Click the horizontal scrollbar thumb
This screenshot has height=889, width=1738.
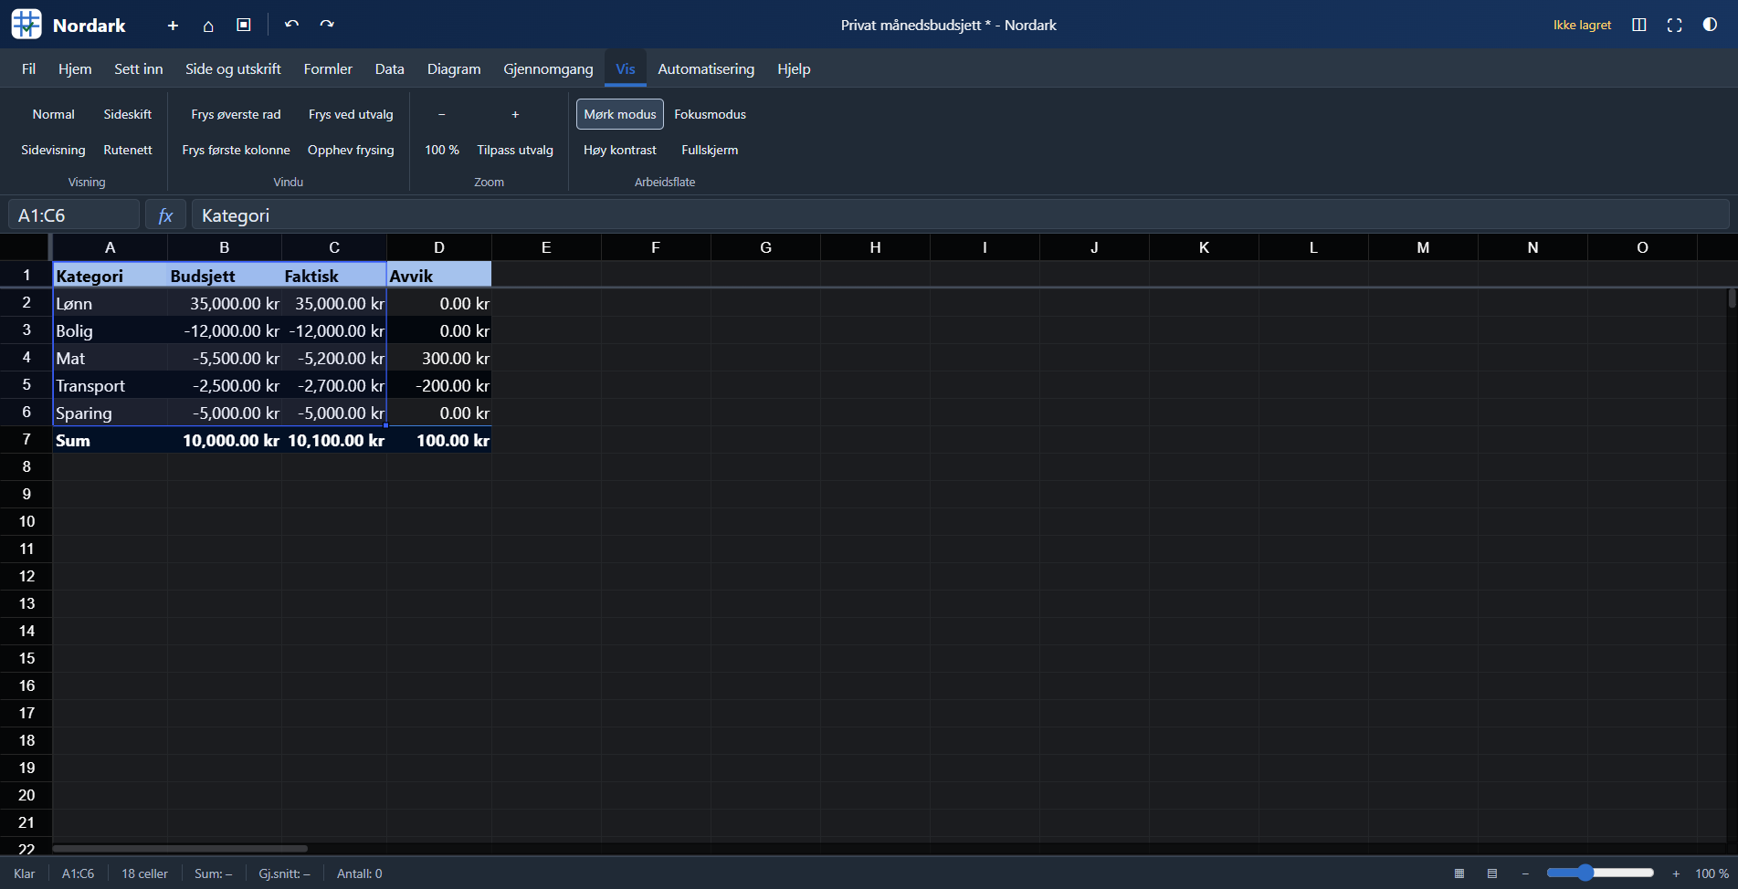click(180, 848)
